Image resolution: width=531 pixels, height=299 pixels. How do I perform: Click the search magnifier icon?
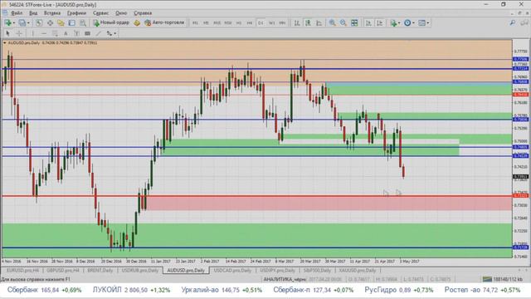click(x=513, y=22)
